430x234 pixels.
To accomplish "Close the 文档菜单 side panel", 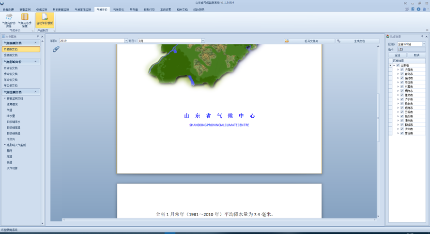I will (42, 36).
